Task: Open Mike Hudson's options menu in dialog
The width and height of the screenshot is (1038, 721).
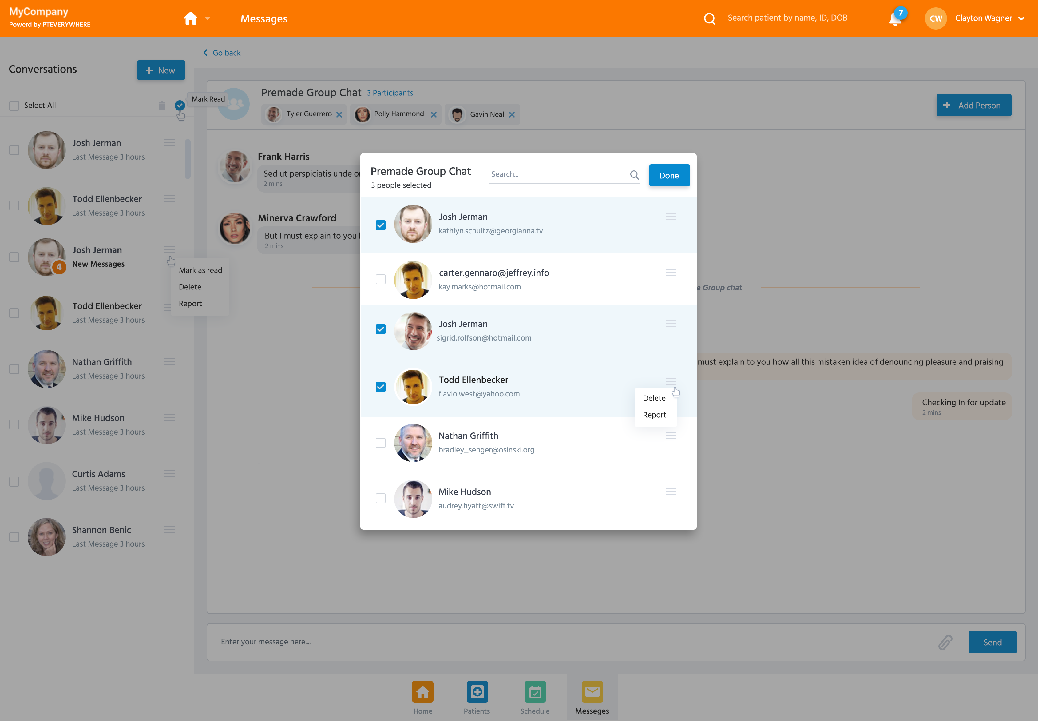Action: [671, 492]
